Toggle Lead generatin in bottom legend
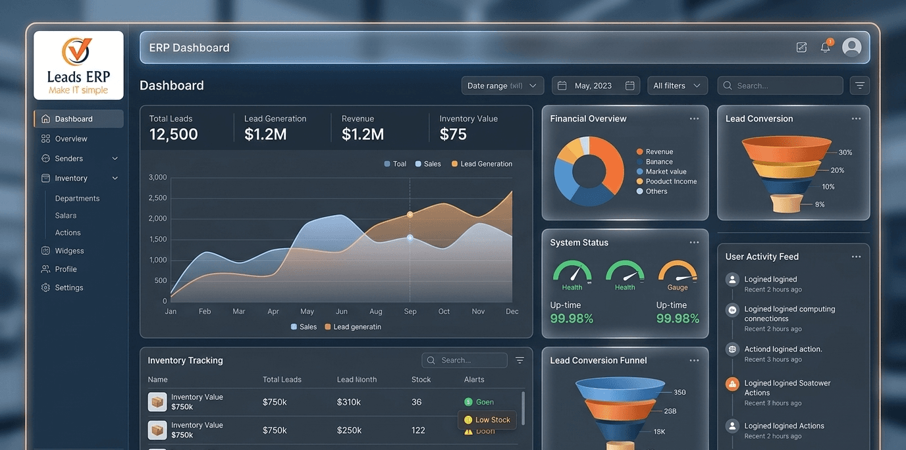 click(x=353, y=327)
